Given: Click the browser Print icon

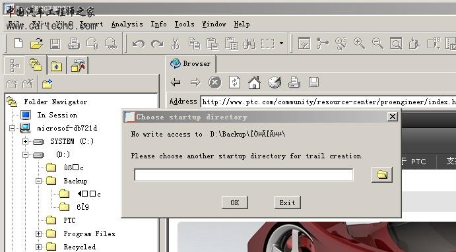Looking at the screenshot, I should point(294,82).
